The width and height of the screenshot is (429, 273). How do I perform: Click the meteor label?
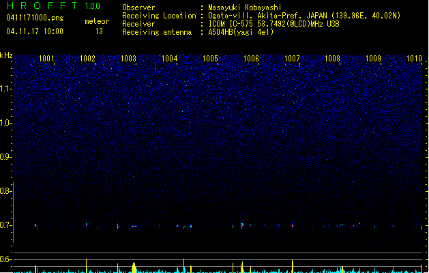pos(97,21)
